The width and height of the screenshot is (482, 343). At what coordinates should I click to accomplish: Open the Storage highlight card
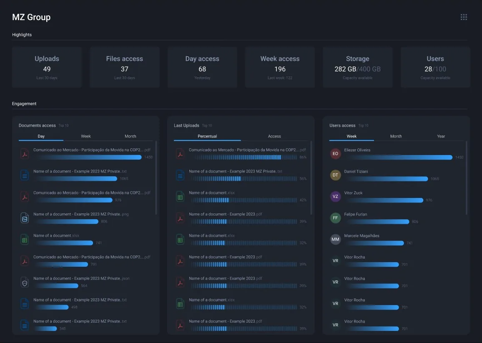tap(357, 68)
